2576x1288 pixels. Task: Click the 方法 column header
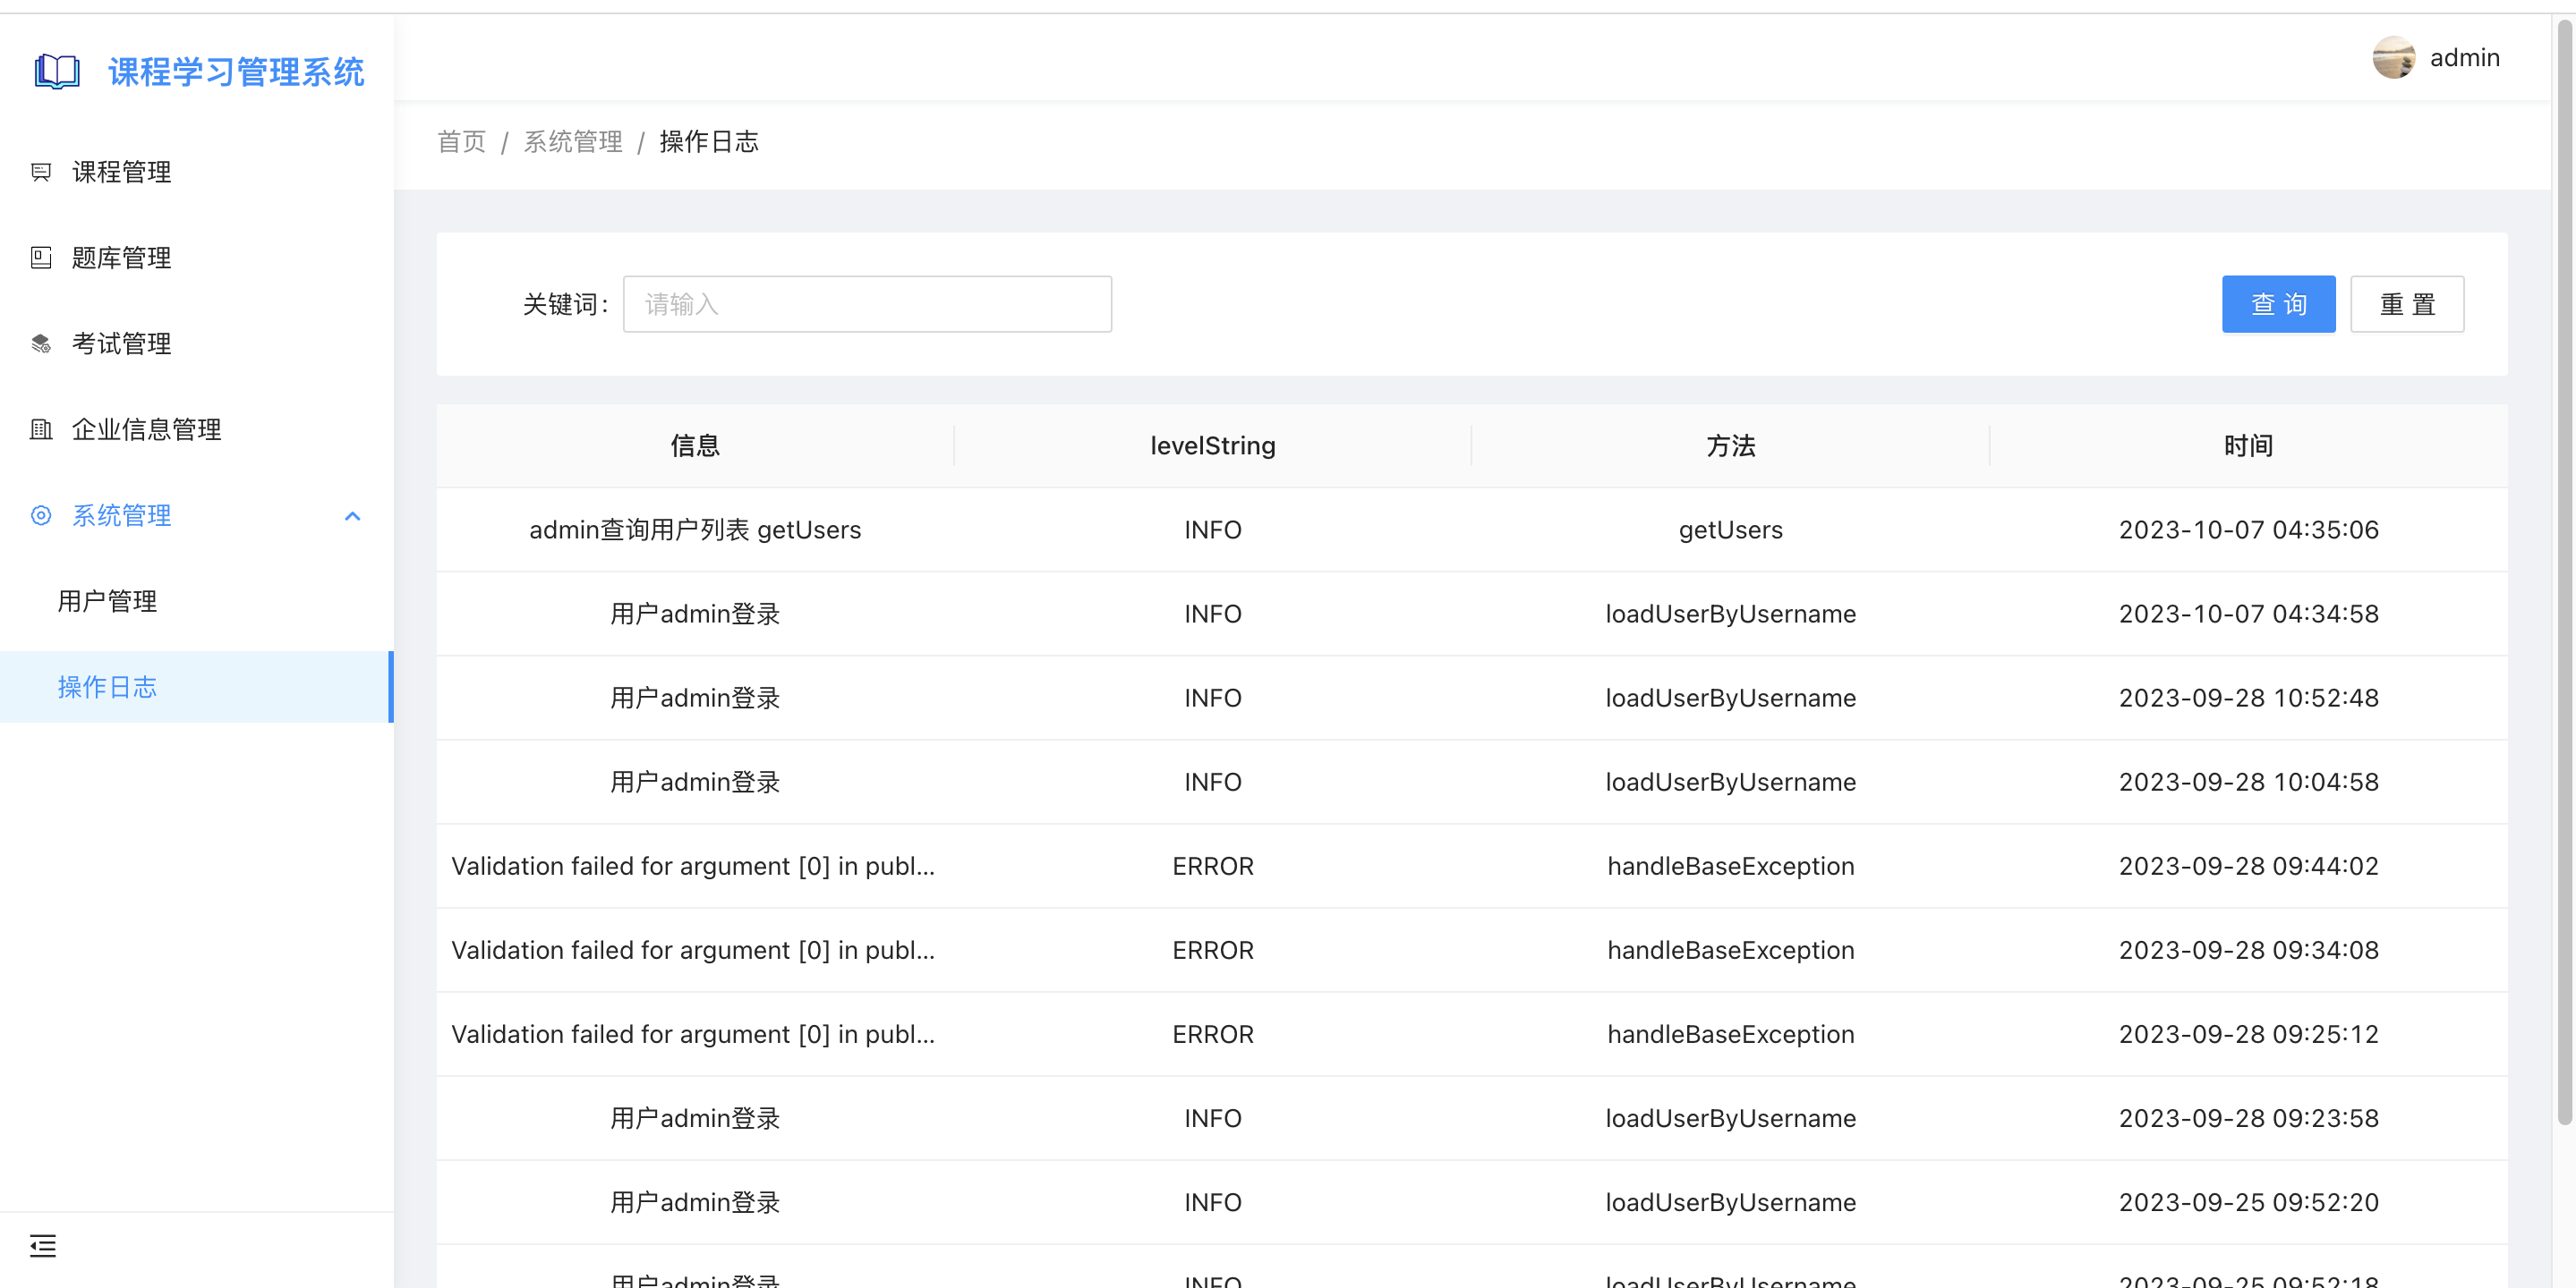click(1730, 445)
